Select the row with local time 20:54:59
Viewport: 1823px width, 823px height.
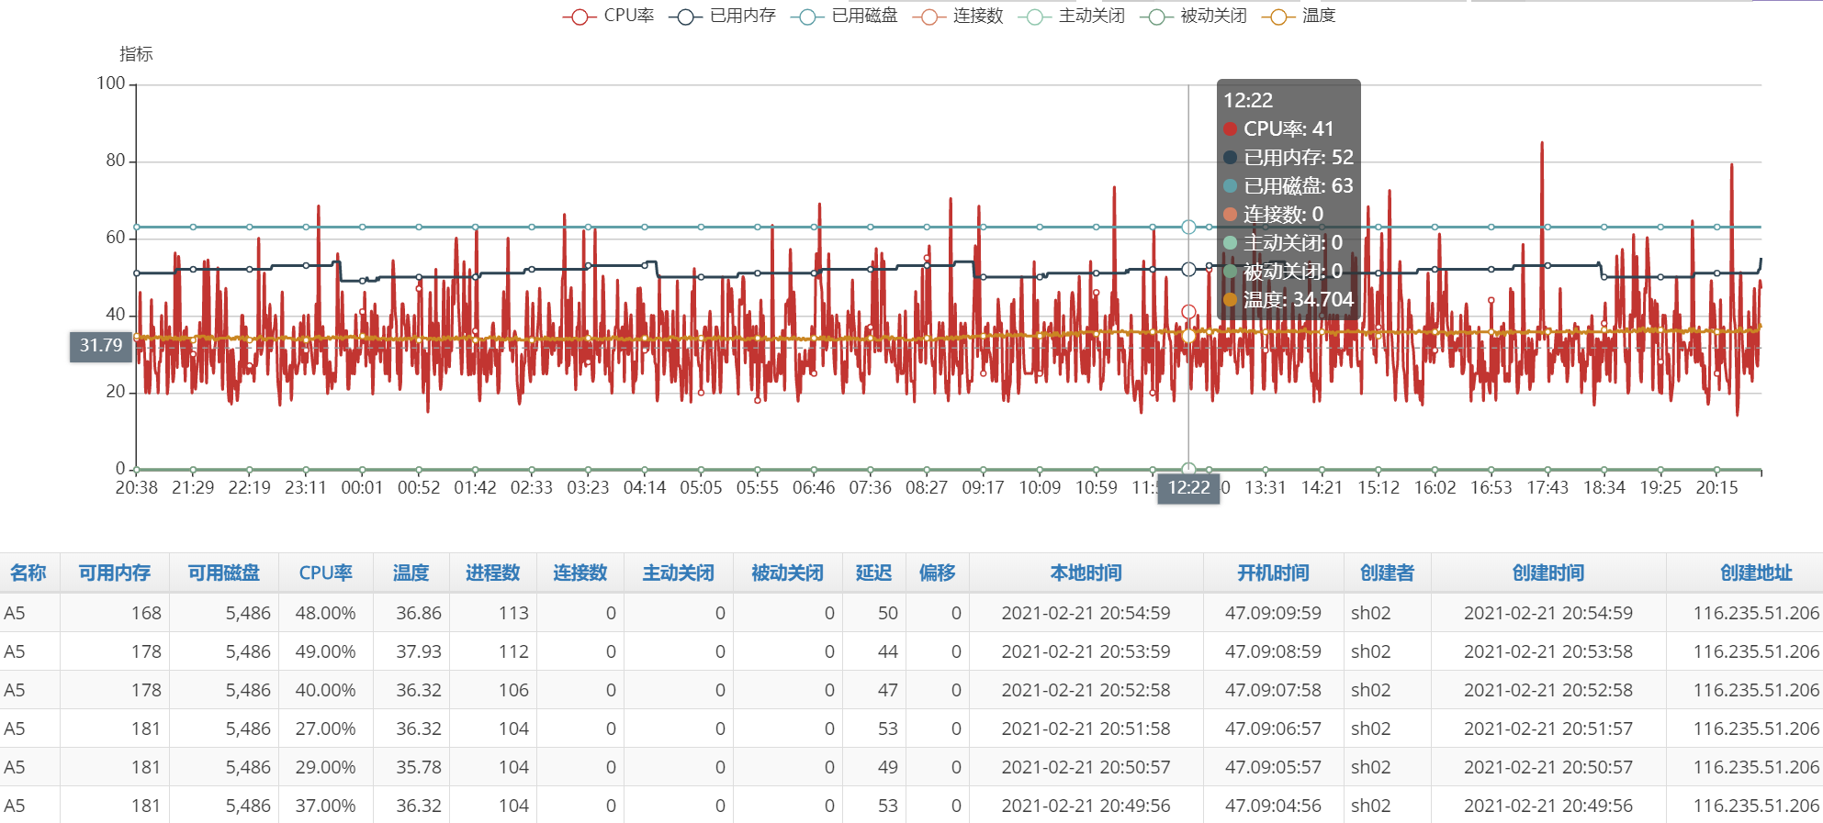1086,613
